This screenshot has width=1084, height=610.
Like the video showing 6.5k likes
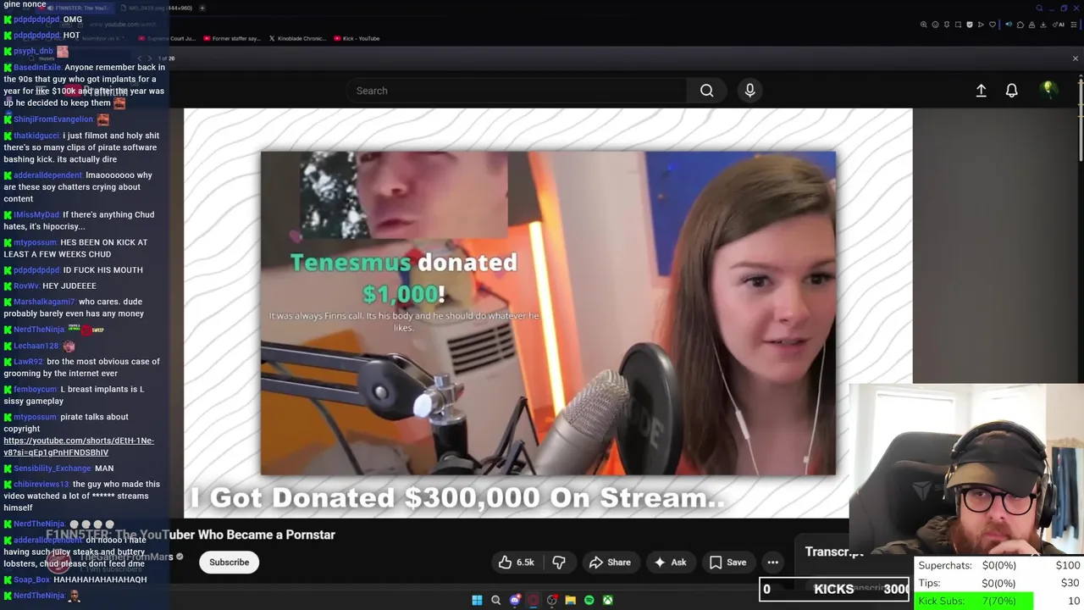pyautogui.click(x=517, y=563)
